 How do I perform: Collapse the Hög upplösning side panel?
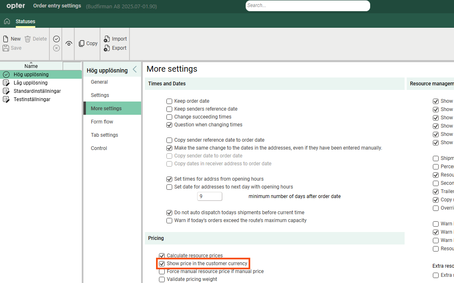(x=134, y=70)
